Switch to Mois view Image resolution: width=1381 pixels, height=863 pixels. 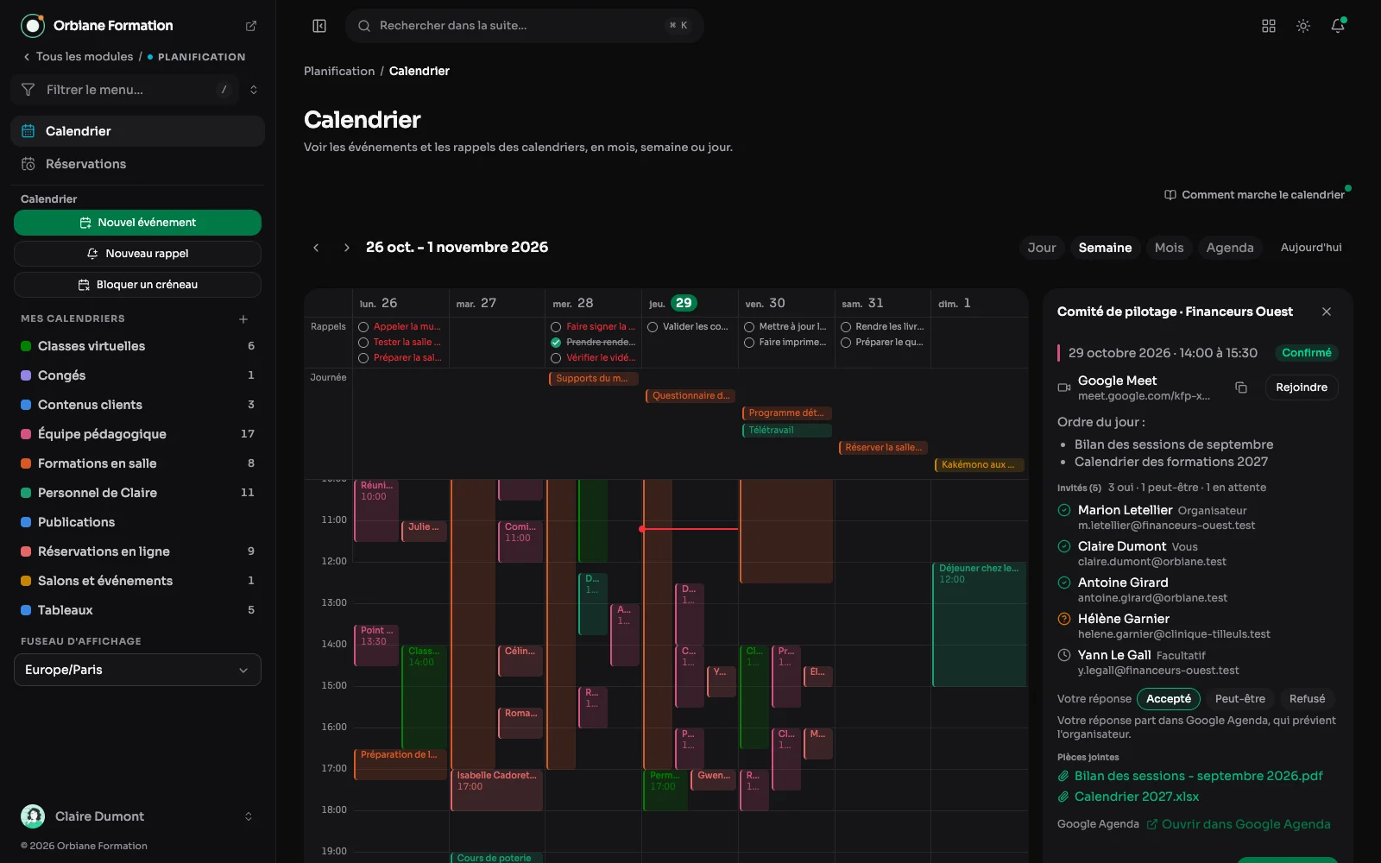(x=1170, y=248)
